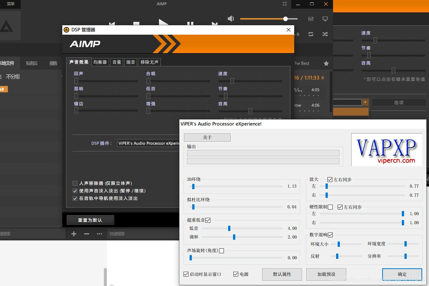Toggle 使用声音淡入淡出 checkbox
Screen dimensions: 429x286
point(75,191)
